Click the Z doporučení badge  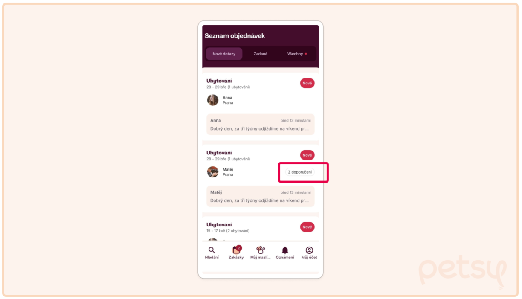(300, 172)
